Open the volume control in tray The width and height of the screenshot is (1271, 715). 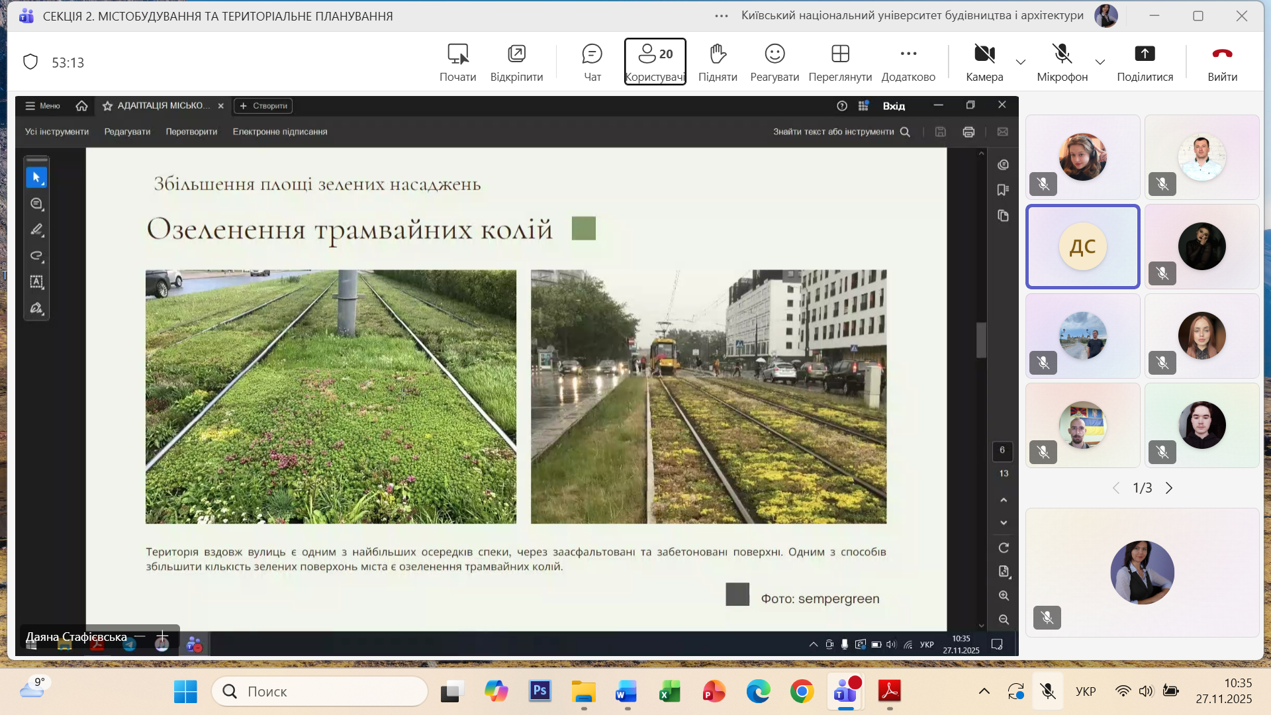point(1146,692)
